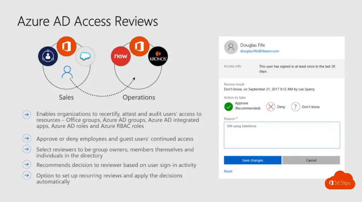Click arrow bullet beside 'Approve or deny employees'
This screenshot has width=362, height=202.
pos(27,139)
